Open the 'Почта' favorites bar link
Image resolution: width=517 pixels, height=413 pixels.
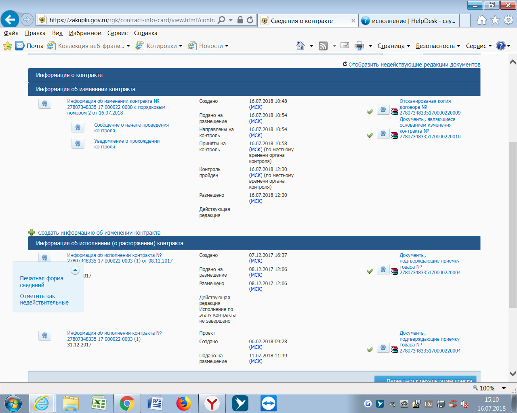[x=30, y=46]
